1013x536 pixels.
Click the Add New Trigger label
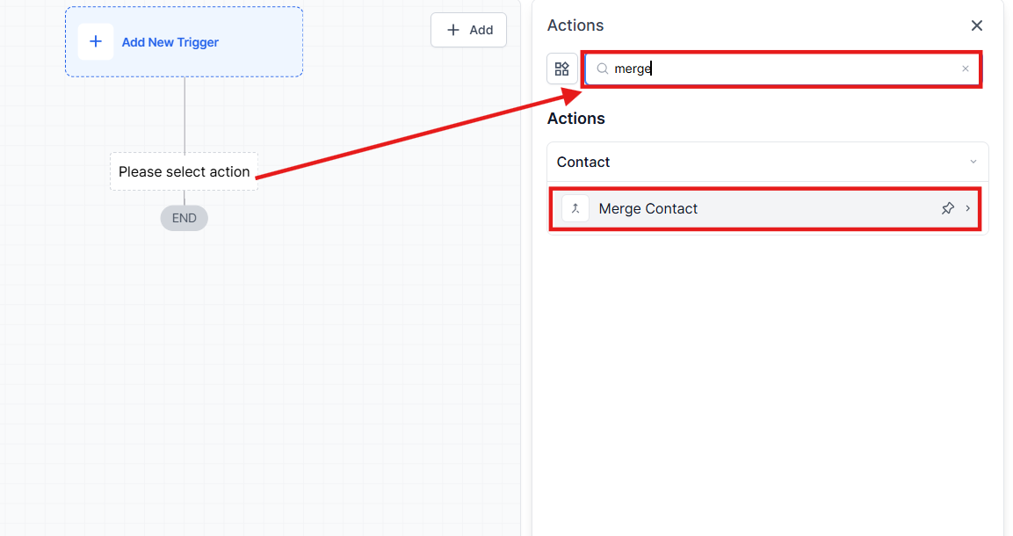tap(170, 42)
